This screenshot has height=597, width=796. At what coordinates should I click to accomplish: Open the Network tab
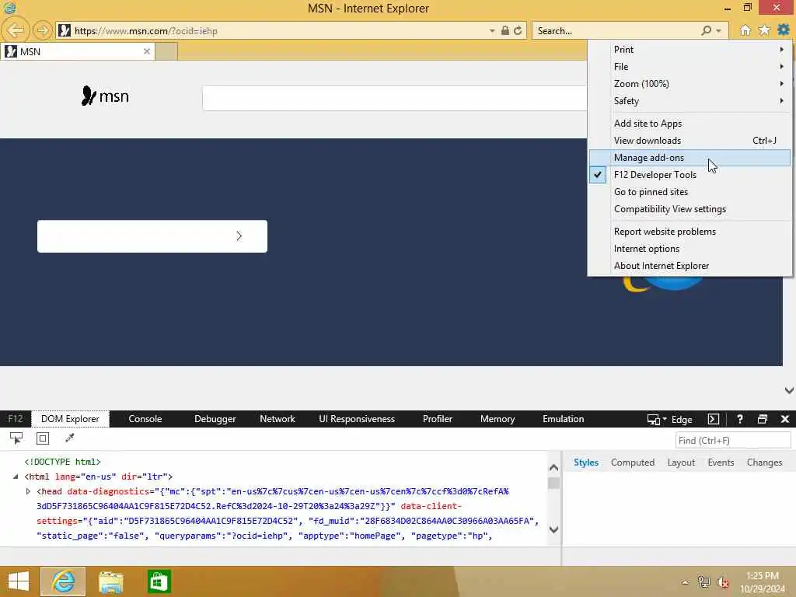(278, 419)
